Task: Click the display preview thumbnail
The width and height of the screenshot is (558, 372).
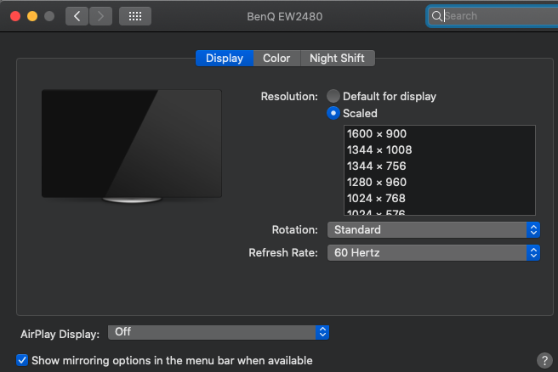Action: tap(132, 146)
